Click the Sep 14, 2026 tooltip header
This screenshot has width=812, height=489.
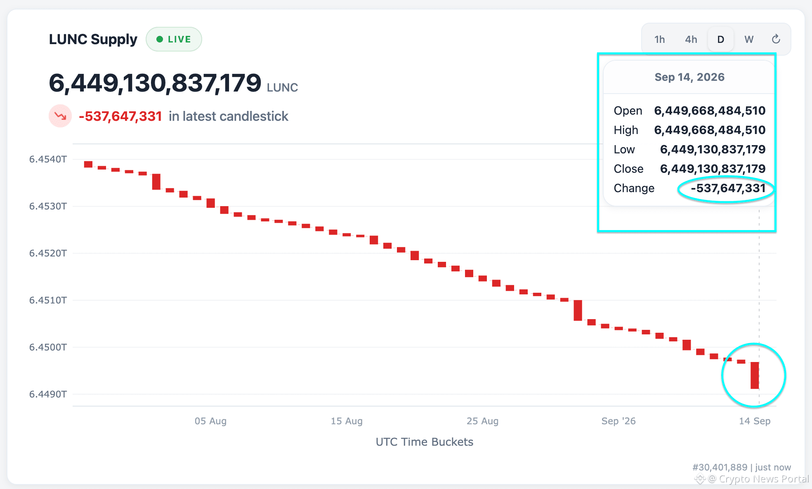click(x=689, y=77)
